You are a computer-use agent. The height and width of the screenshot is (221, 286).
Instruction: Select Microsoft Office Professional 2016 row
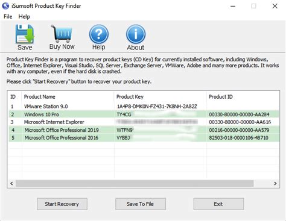(144, 138)
